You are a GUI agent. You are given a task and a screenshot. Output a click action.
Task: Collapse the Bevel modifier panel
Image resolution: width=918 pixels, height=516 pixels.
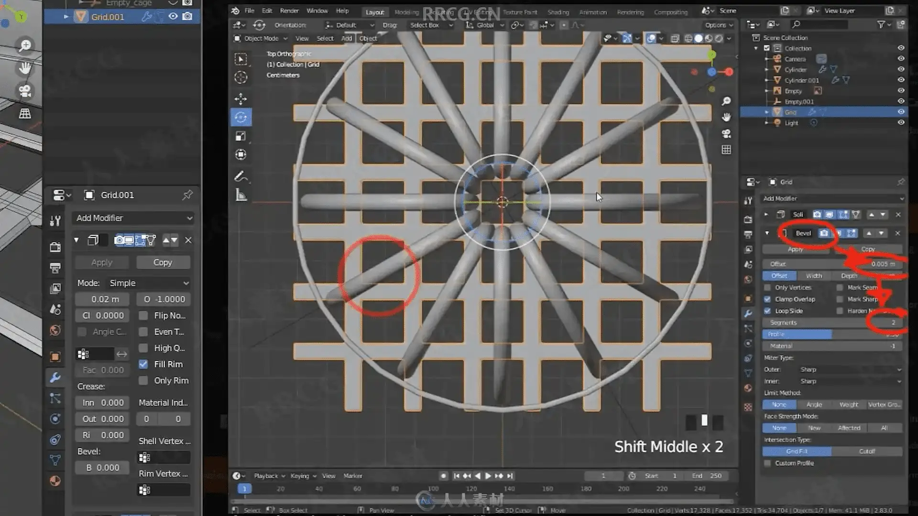[x=767, y=233]
